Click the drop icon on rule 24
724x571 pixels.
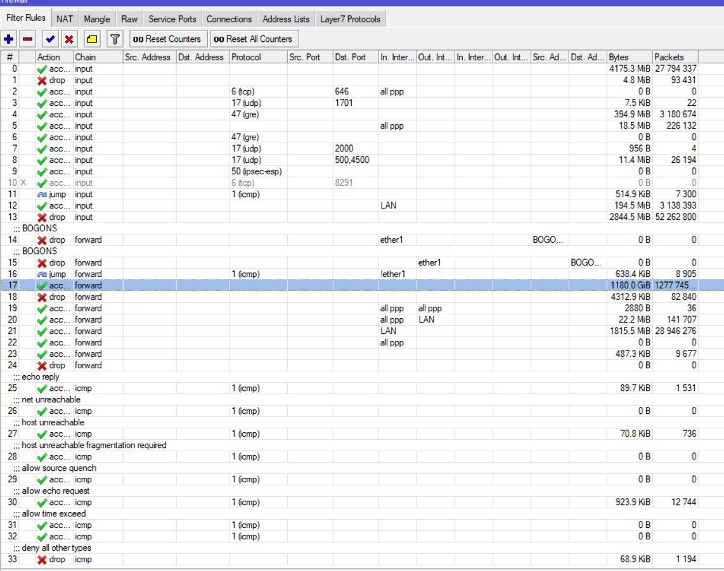click(x=42, y=366)
